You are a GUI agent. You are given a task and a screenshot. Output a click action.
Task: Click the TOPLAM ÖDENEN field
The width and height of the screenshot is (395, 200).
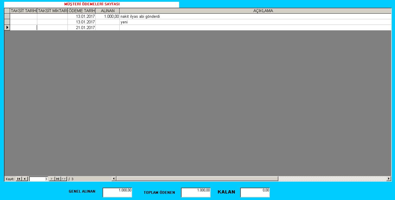[196, 192]
